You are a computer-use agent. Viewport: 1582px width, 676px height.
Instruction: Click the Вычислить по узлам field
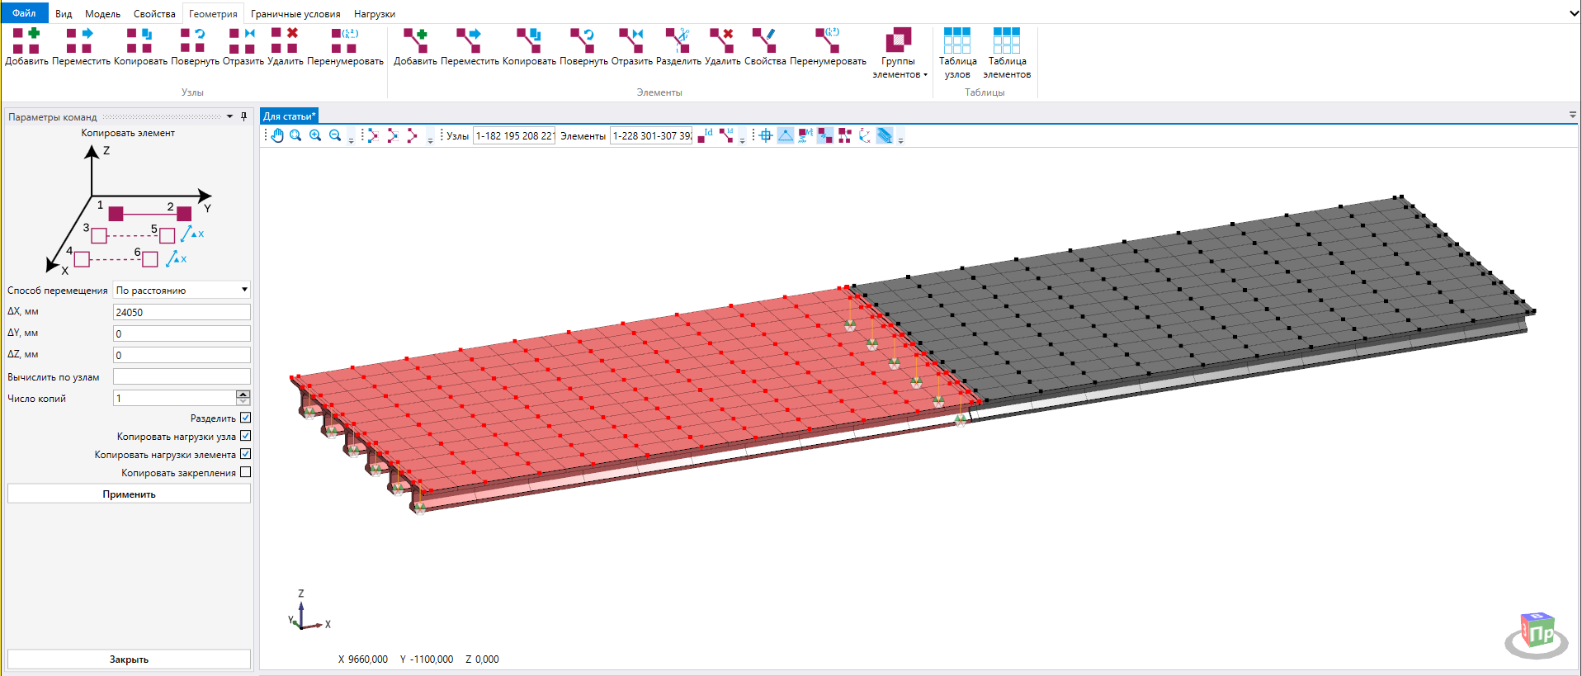(182, 376)
